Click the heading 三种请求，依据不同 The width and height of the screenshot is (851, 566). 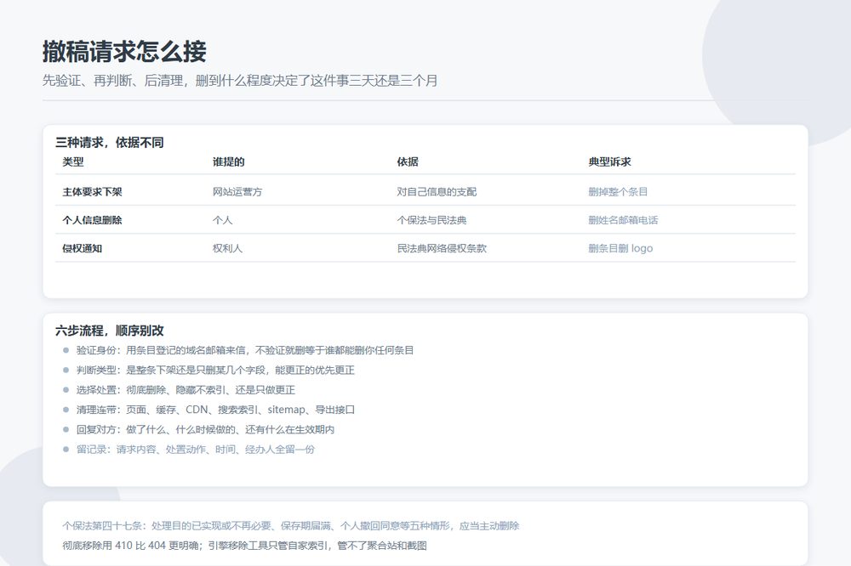point(110,143)
